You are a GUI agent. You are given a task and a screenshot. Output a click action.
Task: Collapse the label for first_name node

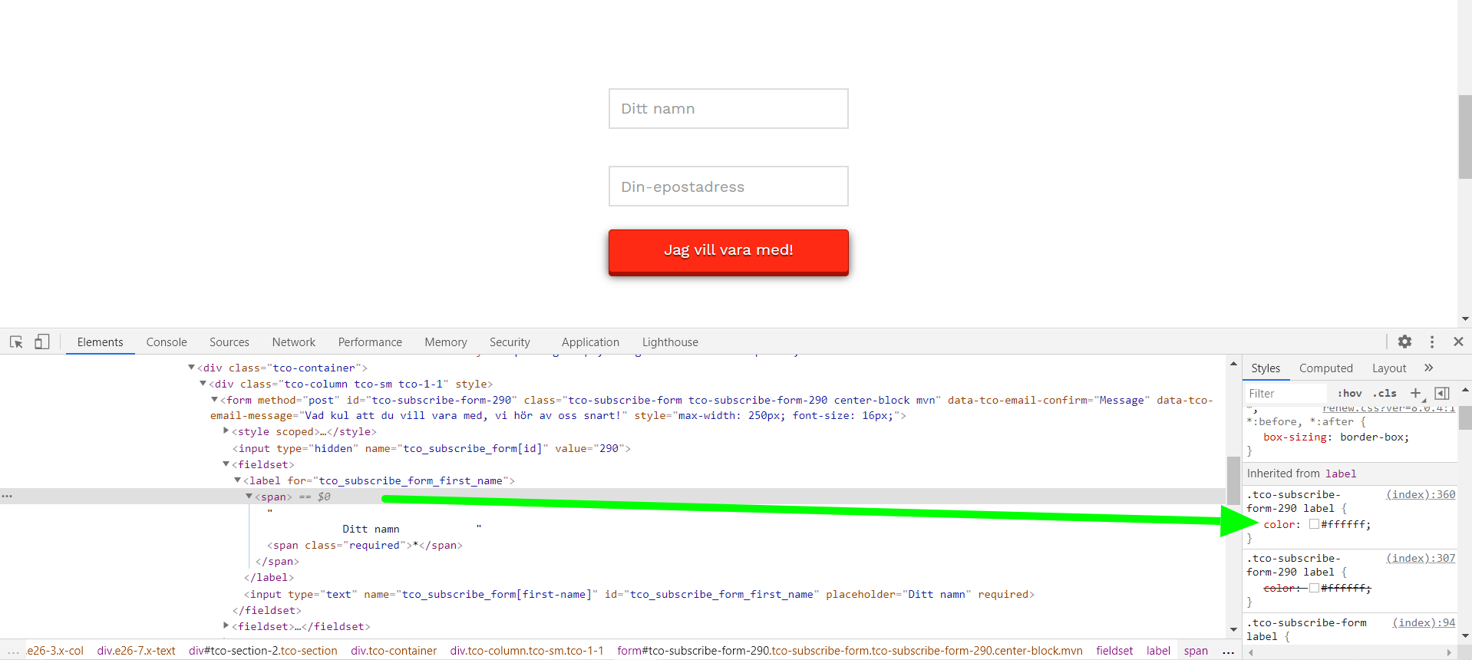(238, 480)
